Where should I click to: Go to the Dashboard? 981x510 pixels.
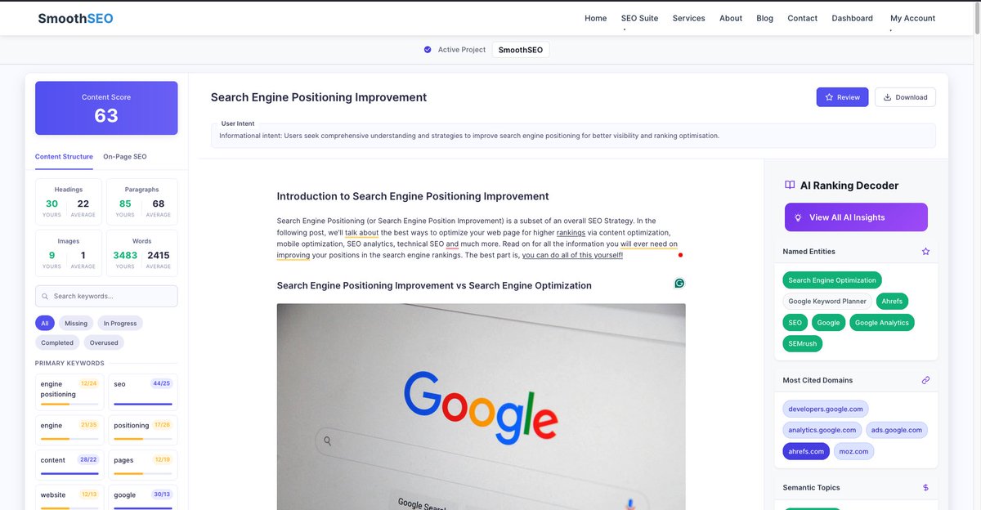(852, 18)
